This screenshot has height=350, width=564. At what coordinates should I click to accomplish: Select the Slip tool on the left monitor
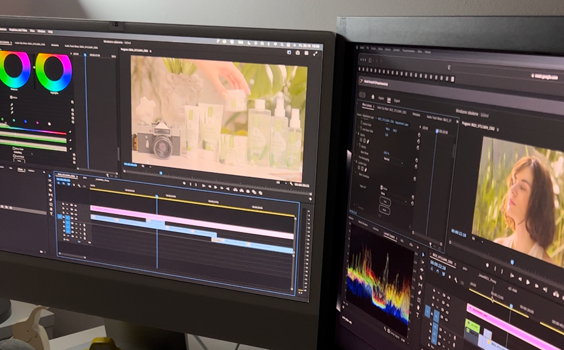pyautogui.click(x=51, y=195)
